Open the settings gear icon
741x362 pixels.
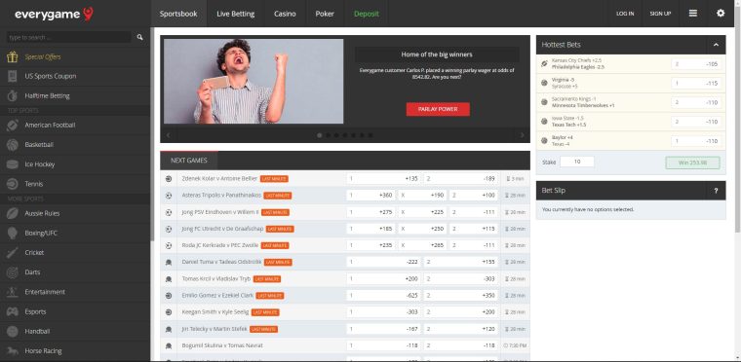[x=721, y=14]
